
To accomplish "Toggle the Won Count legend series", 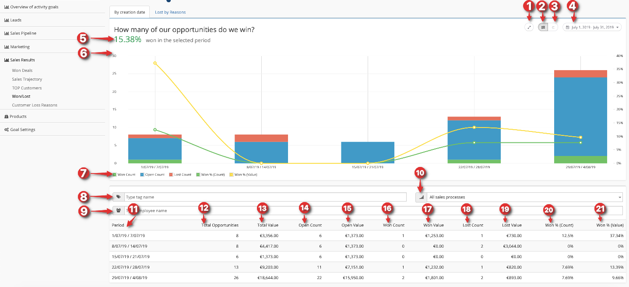I will tap(124, 174).
